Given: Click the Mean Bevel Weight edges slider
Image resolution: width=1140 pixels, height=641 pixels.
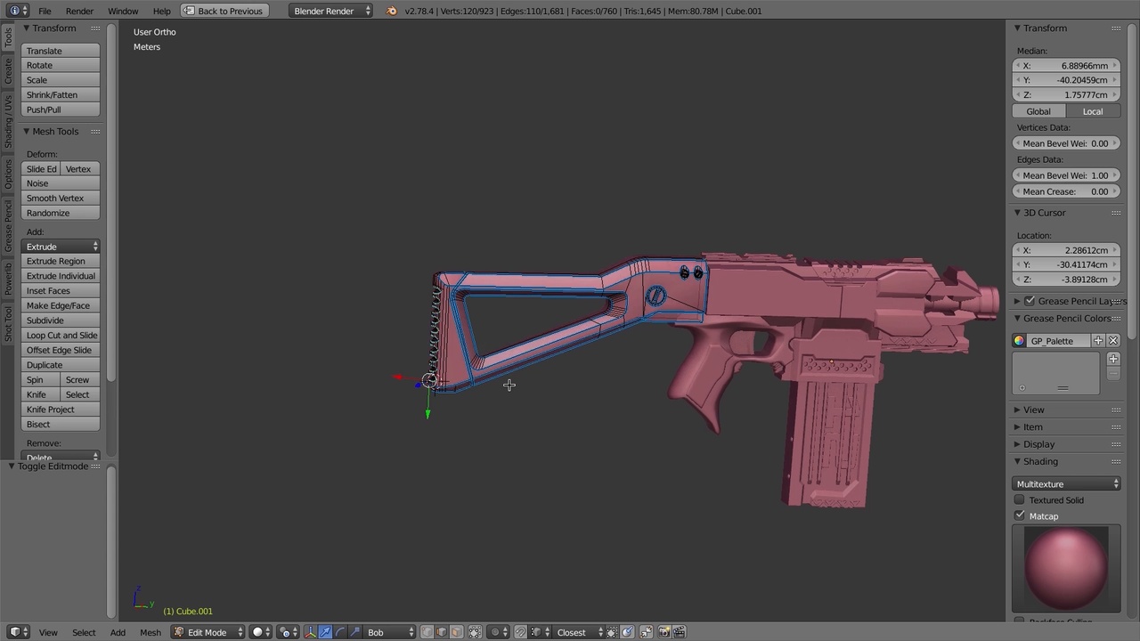Looking at the screenshot, I should pyautogui.click(x=1067, y=175).
